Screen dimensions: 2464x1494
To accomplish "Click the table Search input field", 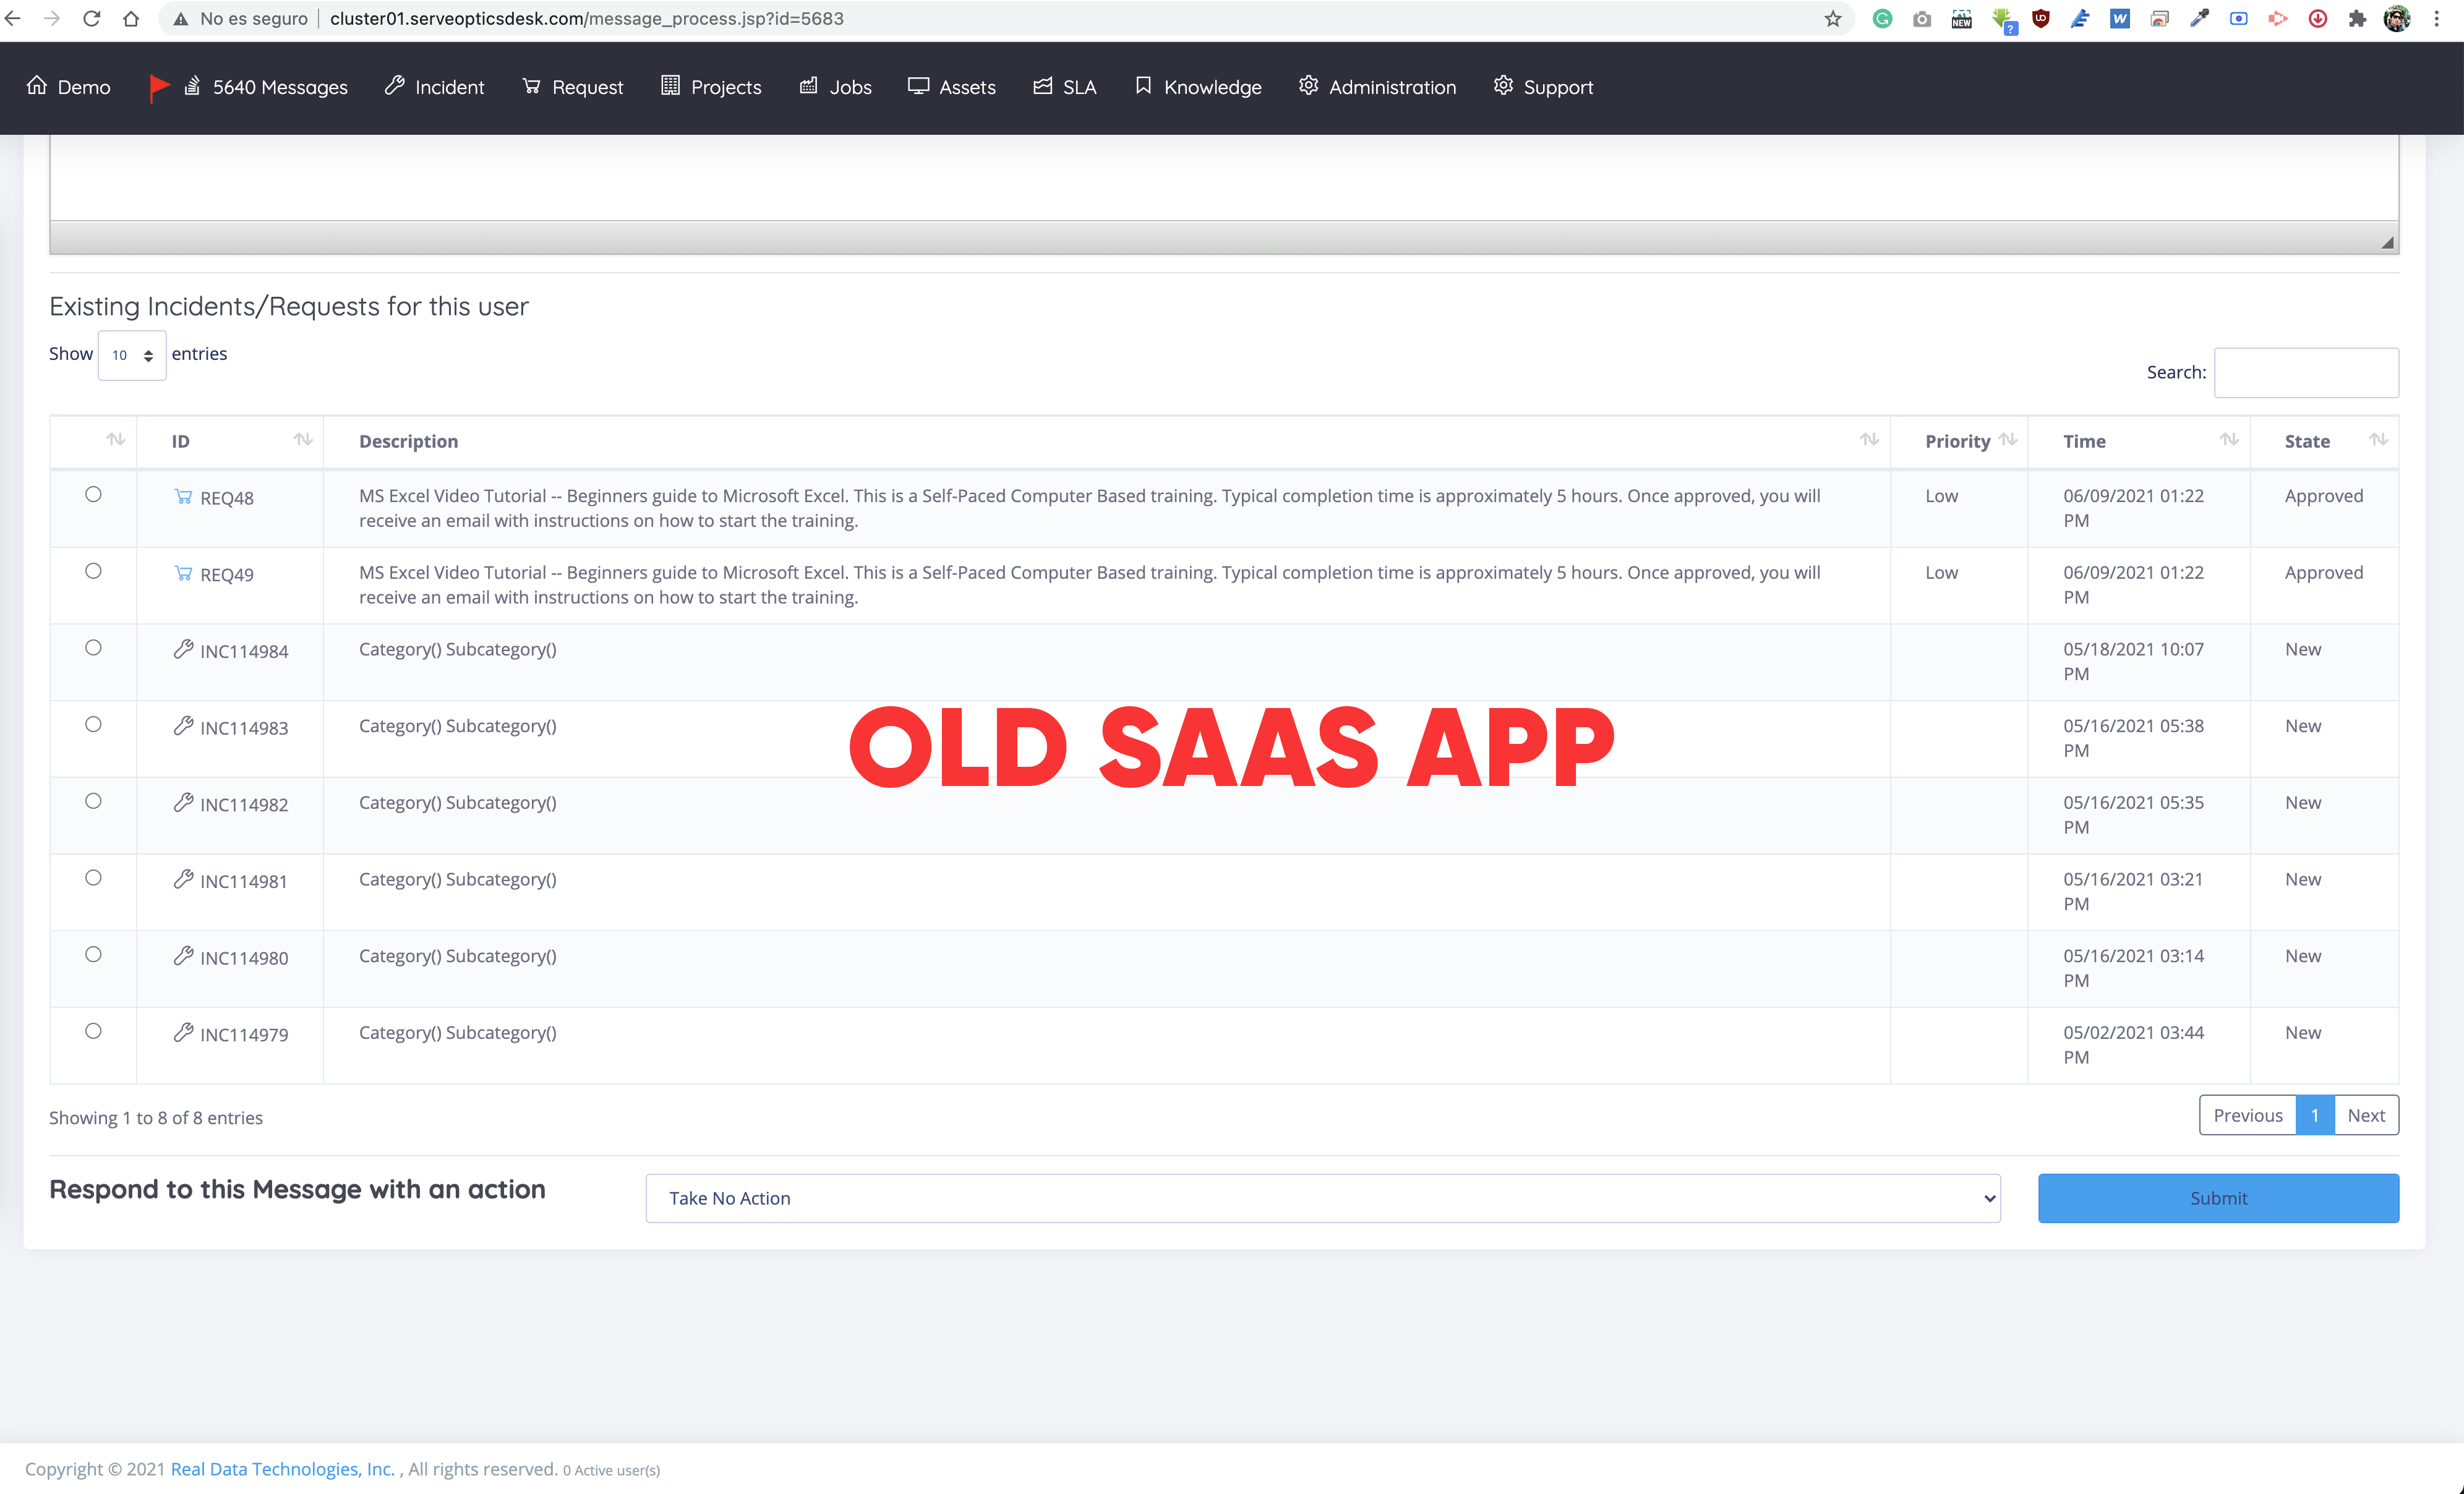I will click(2305, 372).
